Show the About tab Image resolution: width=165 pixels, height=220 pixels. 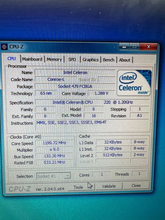125,60
